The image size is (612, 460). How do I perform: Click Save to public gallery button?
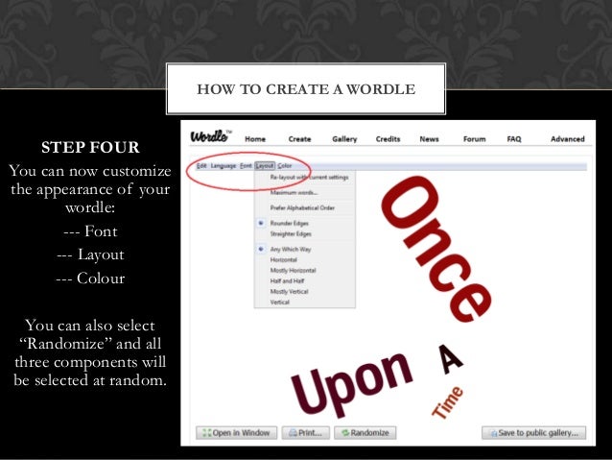click(x=533, y=433)
